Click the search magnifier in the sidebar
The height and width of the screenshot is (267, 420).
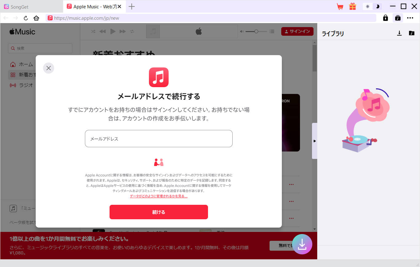pos(13,48)
